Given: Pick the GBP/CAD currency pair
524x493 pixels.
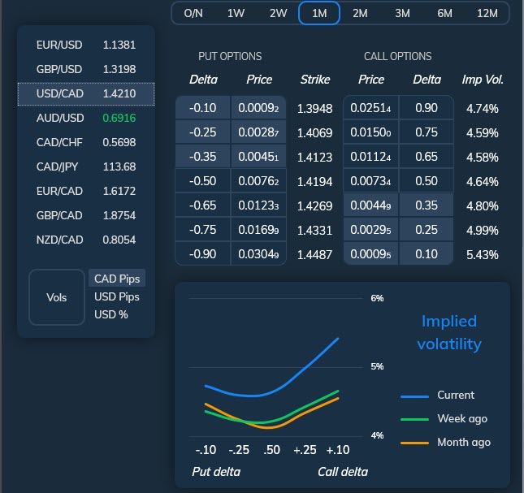Looking at the screenshot, I should tap(86, 215).
